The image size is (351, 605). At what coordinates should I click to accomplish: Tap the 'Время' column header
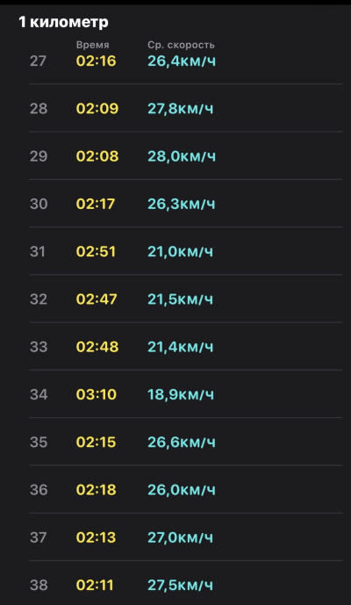[x=92, y=45]
